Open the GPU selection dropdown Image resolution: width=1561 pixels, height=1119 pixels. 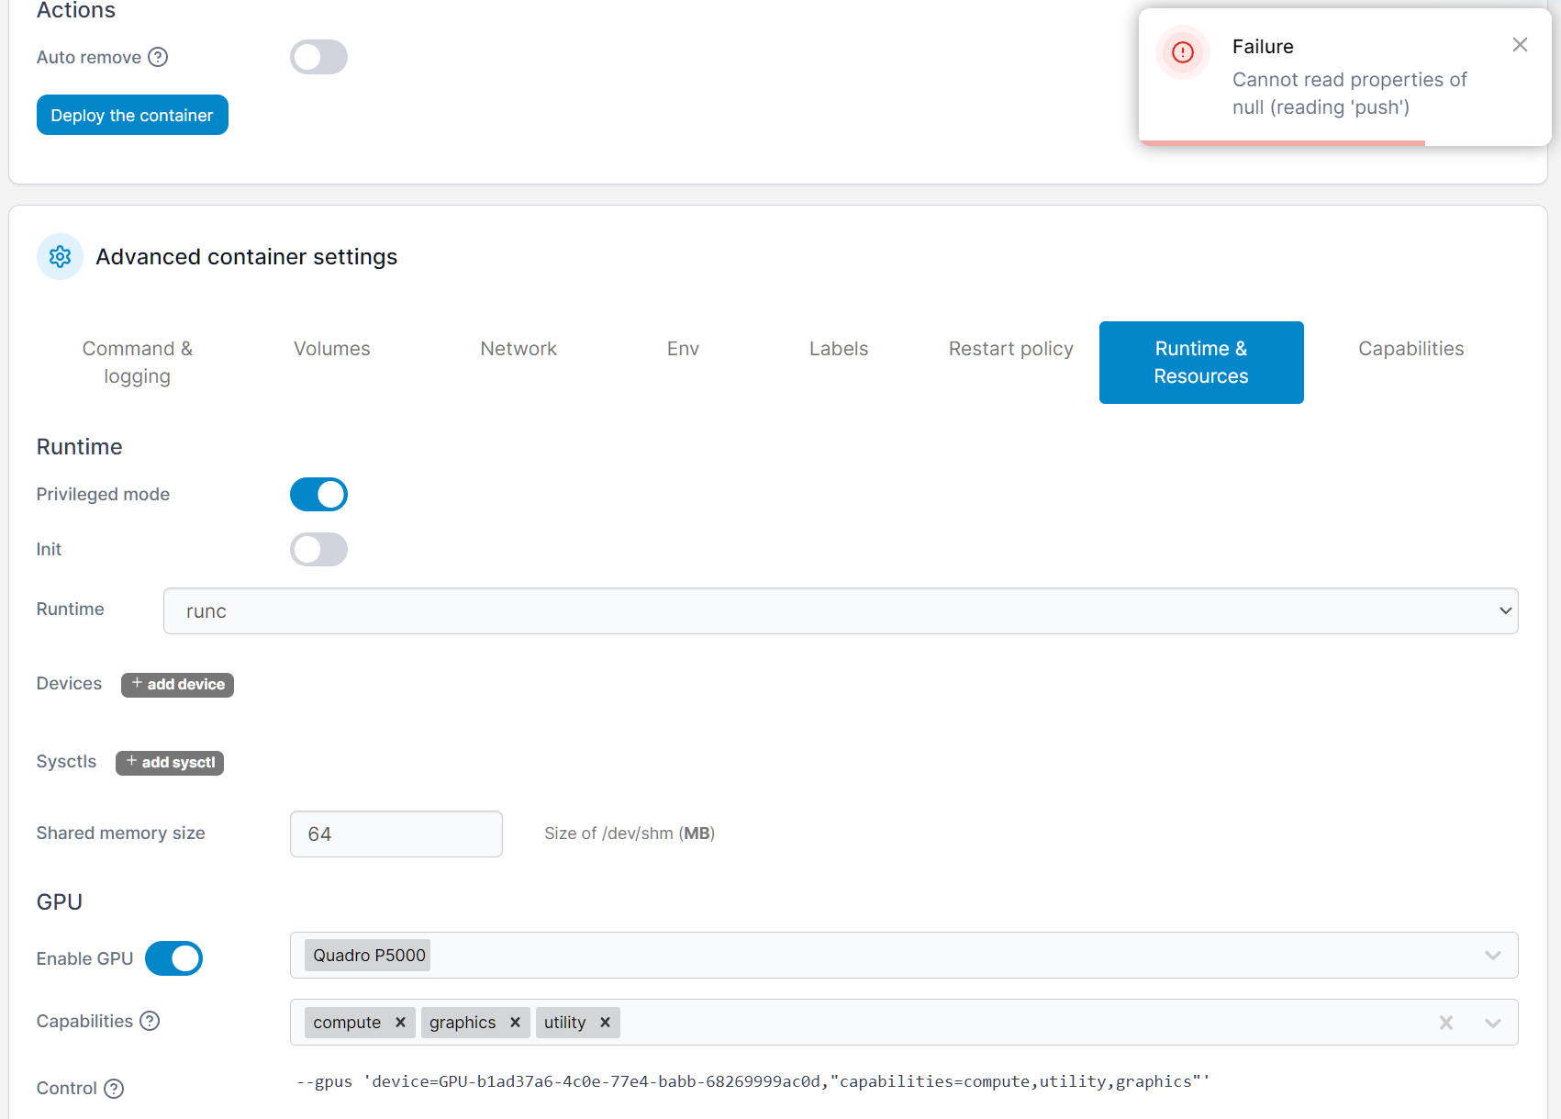click(x=1492, y=955)
